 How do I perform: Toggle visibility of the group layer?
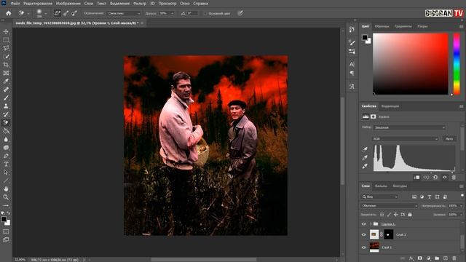point(364,224)
